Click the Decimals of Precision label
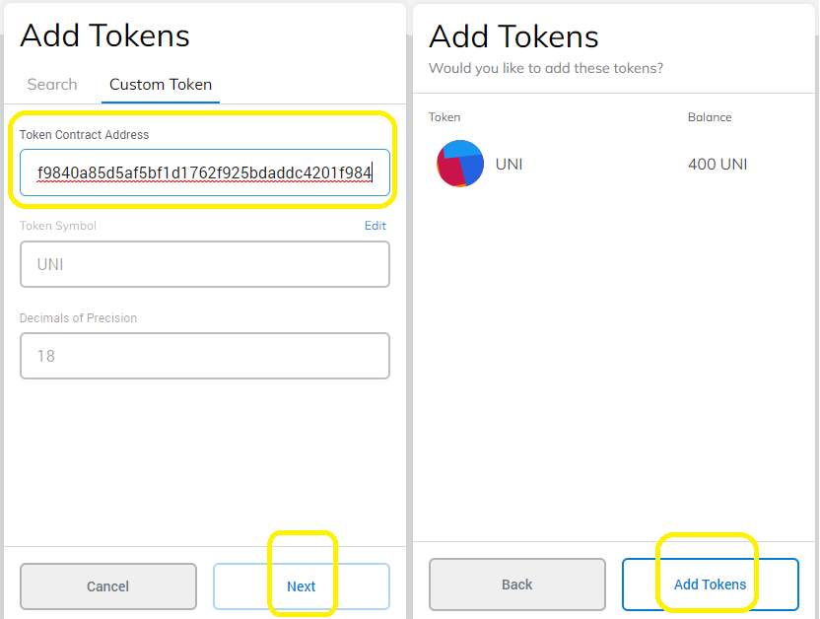Screen dimensions: 820x619 pyautogui.click(x=78, y=318)
